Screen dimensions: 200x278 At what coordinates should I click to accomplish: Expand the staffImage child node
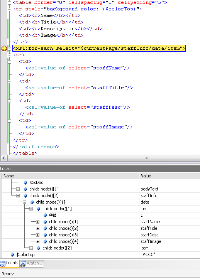coord(37,242)
